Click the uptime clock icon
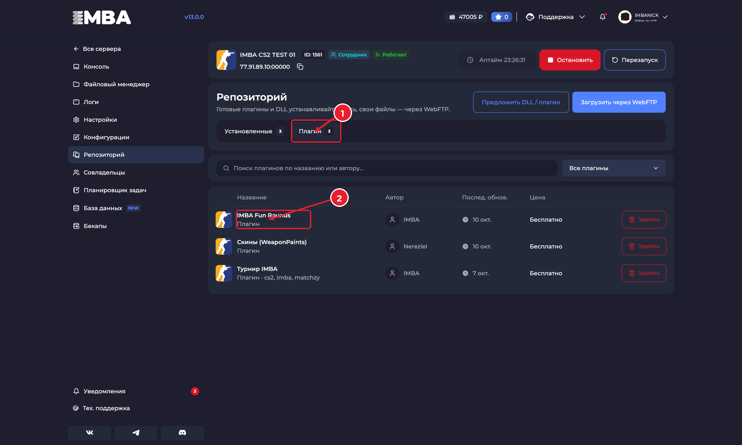742x445 pixels. coord(470,60)
